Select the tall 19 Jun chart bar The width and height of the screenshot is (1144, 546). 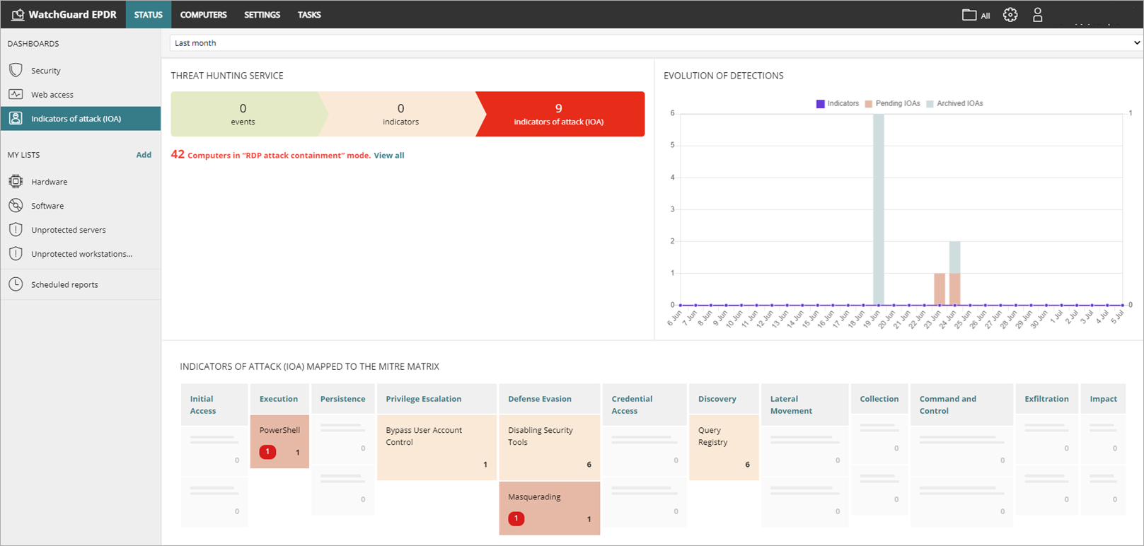[878, 209]
